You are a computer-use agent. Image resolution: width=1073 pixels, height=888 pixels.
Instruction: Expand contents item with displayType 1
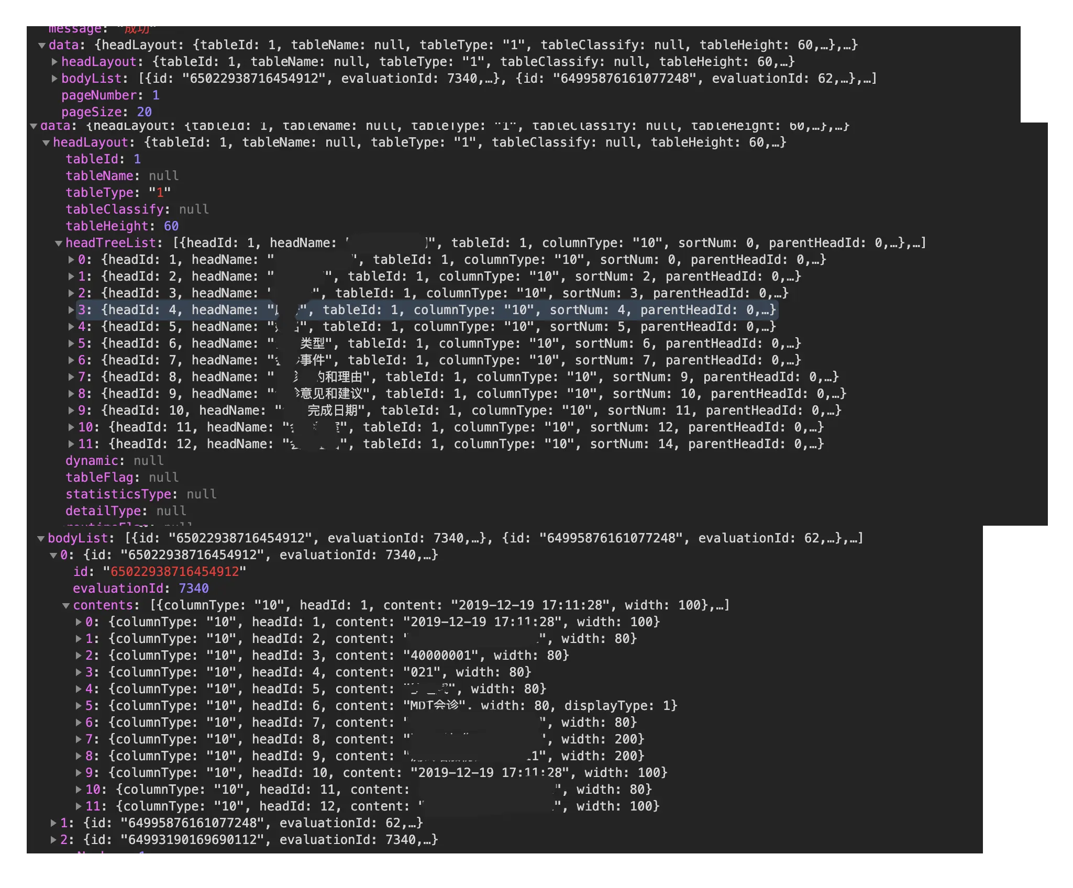pos(79,706)
